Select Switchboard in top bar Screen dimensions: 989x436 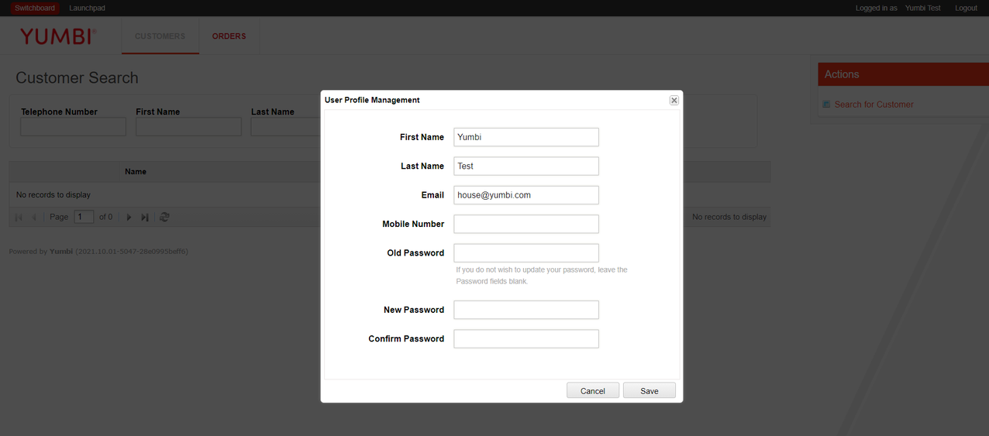(35, 8)
